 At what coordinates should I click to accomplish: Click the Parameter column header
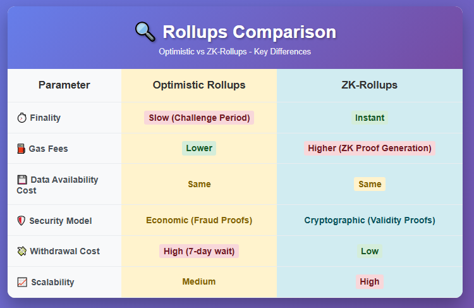point(64,85)
